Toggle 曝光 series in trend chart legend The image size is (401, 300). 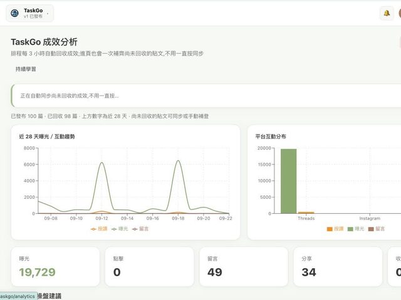120,229
